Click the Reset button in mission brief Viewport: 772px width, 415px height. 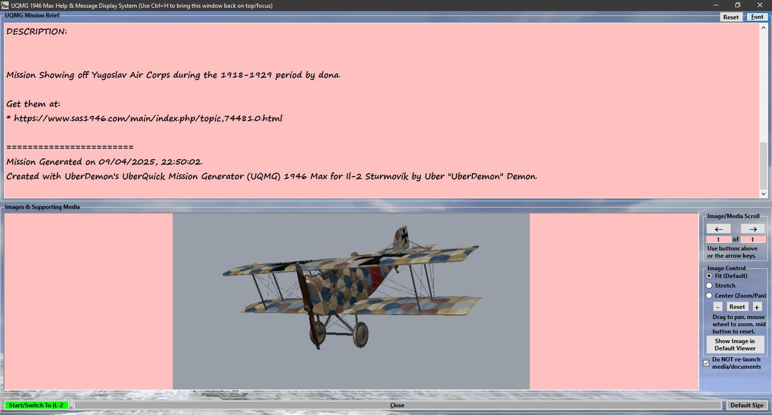731,17
